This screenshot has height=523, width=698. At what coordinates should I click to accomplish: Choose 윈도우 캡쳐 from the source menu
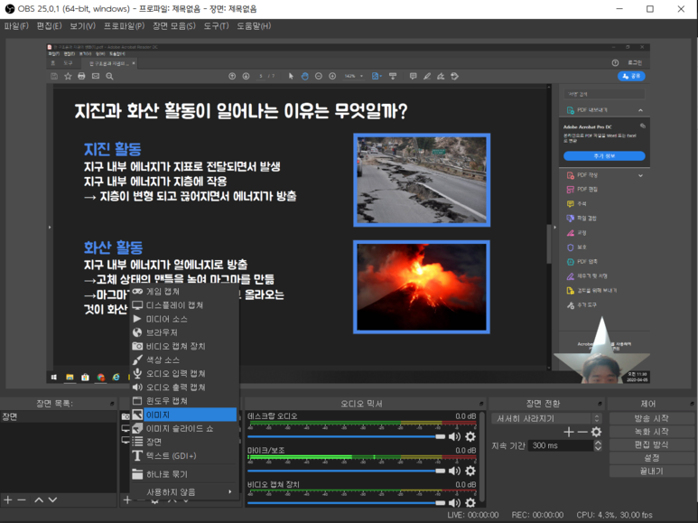pyautogui.click(x=184, y=401)
